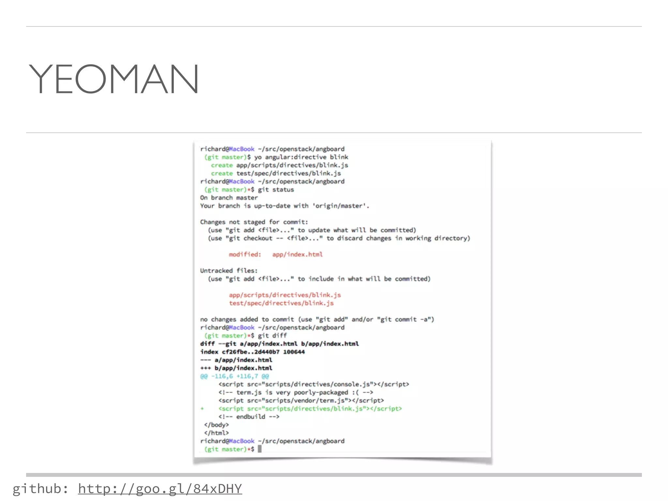Click 'index cf26fbe..2d440b7 100644' line

click(252, 352)
